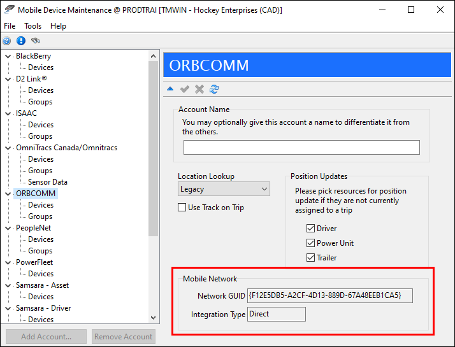455x347 pixels.
Task: Select Devices under ORBCOMM
Action: click(x=41, y=205)
